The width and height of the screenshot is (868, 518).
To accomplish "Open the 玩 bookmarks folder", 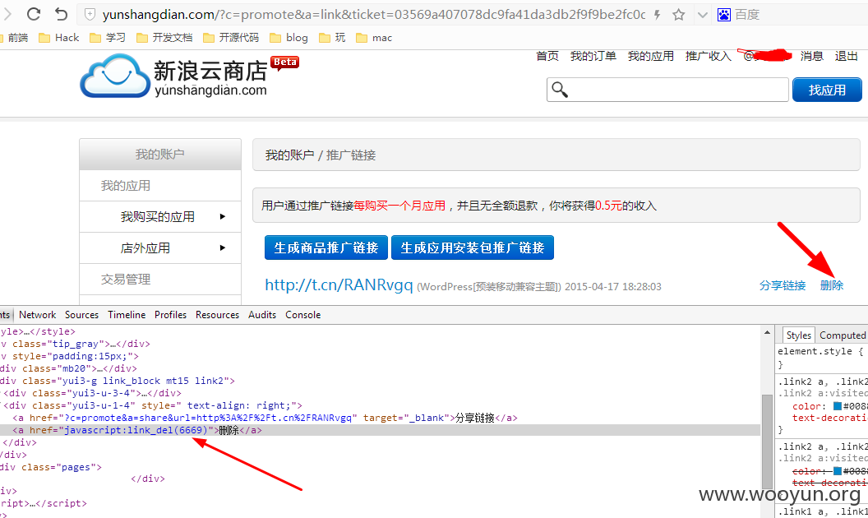I will (x=332, y=38).
